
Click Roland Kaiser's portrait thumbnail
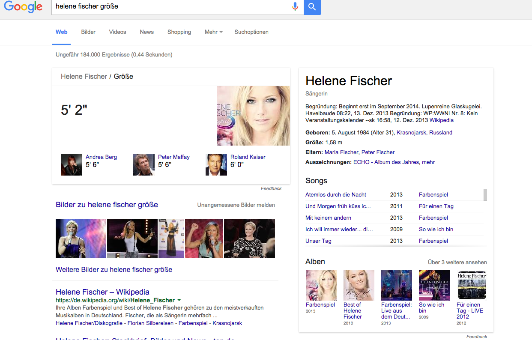pyautogui.click(x=216, y=165)
